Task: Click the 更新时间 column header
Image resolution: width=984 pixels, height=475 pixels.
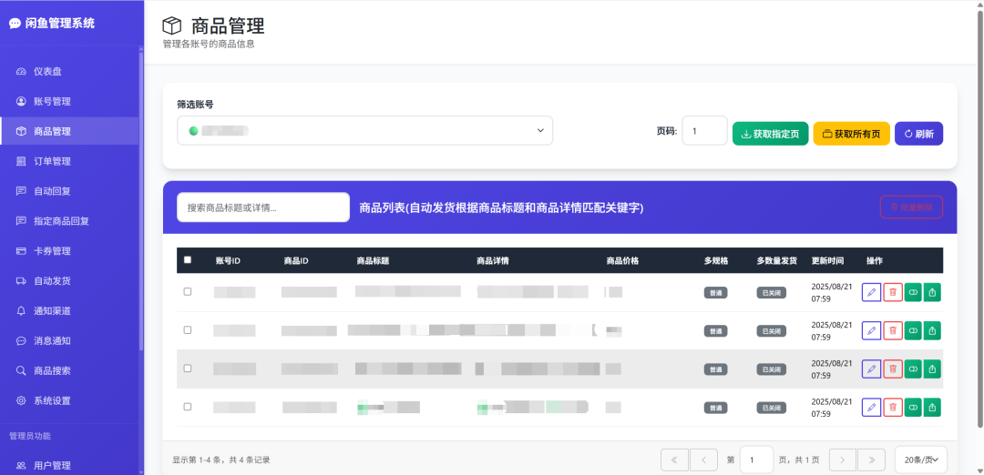Action: click(827, 260)
